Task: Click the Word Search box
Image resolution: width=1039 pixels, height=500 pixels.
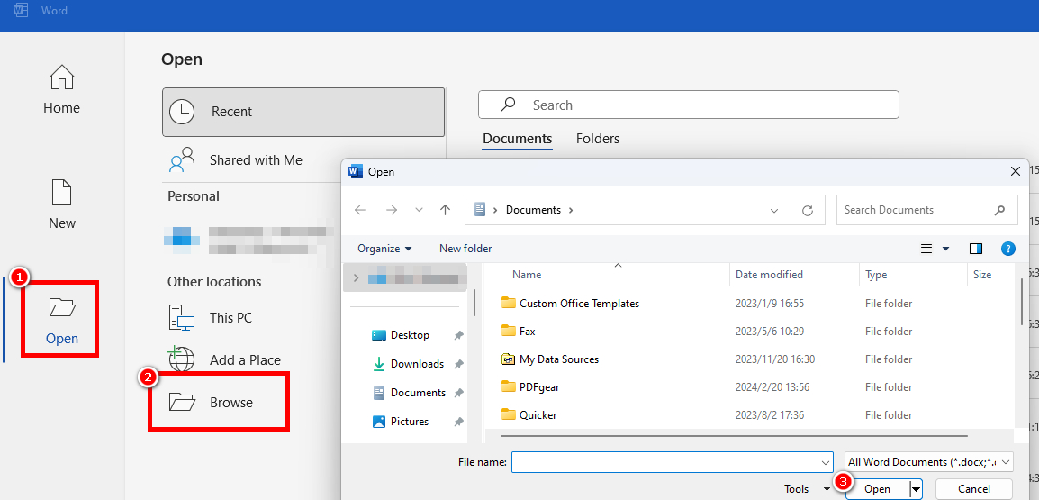Action: (x=689, y=105)
